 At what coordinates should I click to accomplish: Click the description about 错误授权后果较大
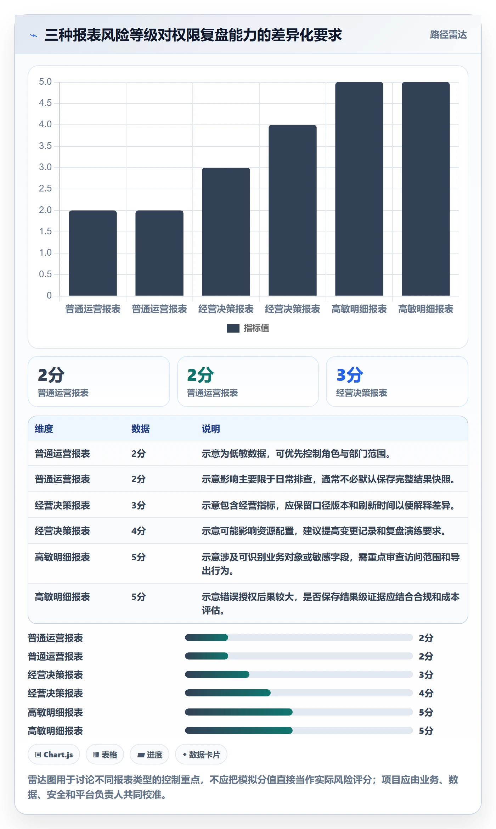tap(331, 604)
